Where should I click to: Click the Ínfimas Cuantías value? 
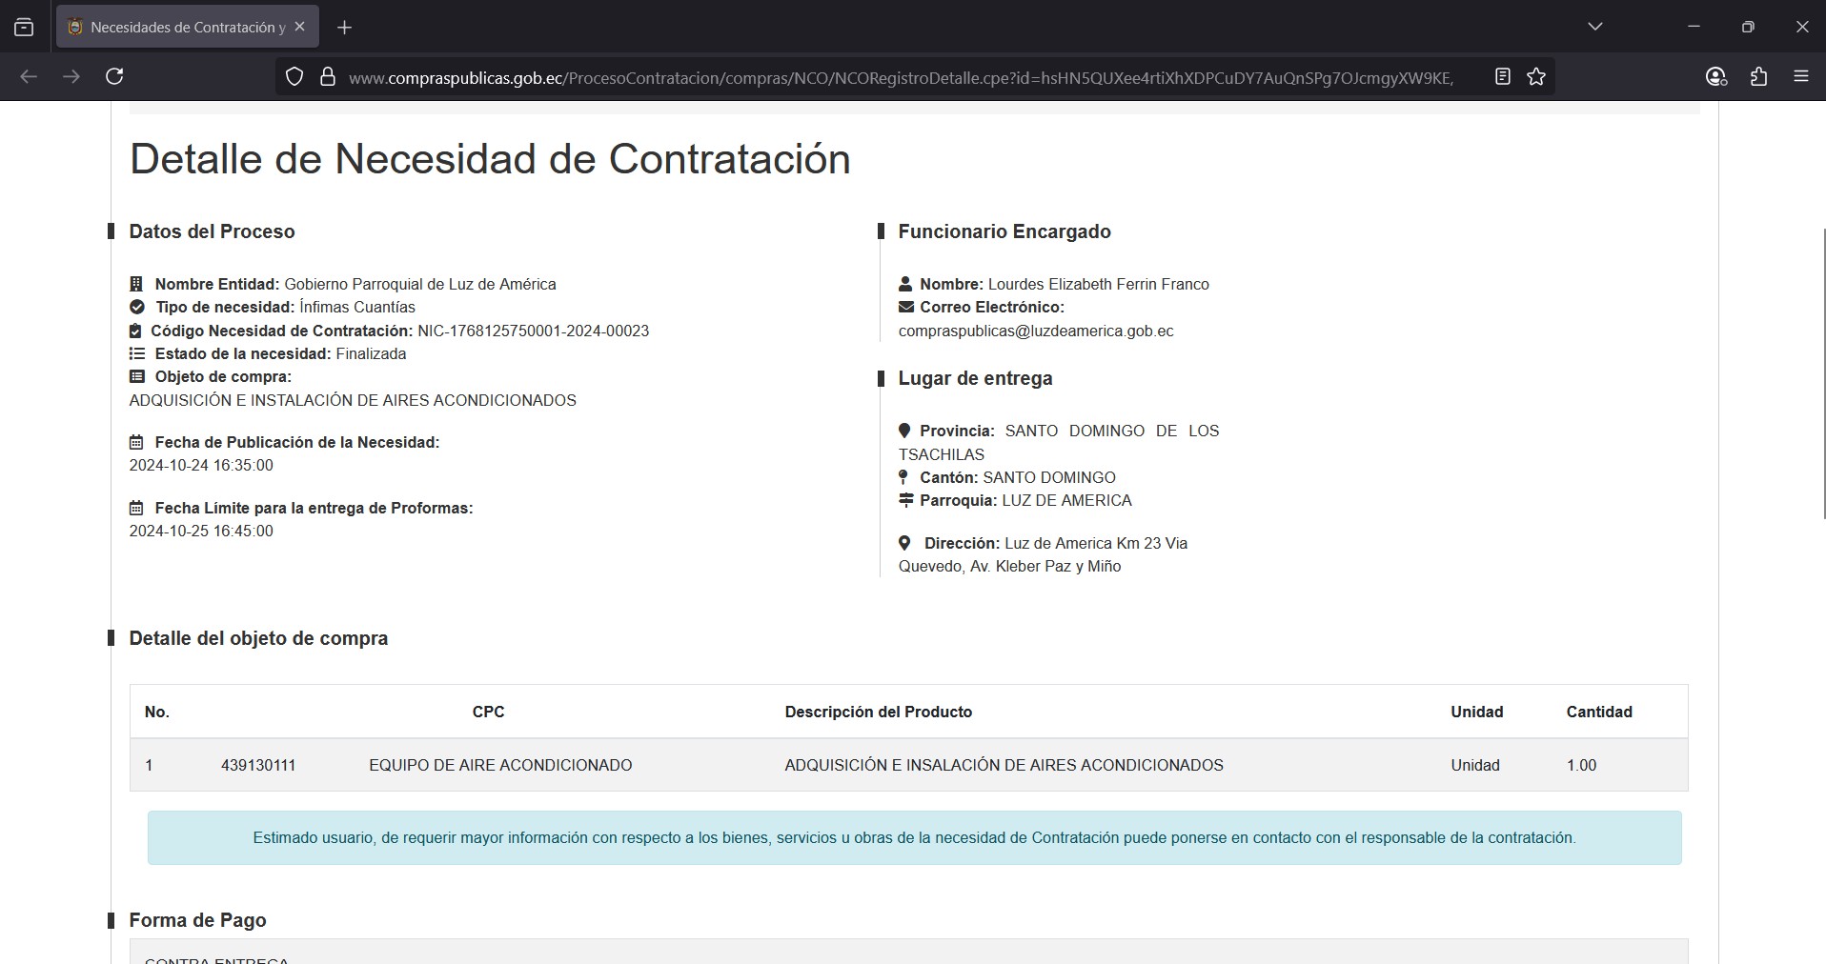click(x=357, y=307)
